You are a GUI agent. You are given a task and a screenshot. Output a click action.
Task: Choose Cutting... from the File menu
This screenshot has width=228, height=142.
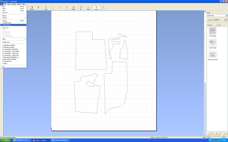(14, 21)
